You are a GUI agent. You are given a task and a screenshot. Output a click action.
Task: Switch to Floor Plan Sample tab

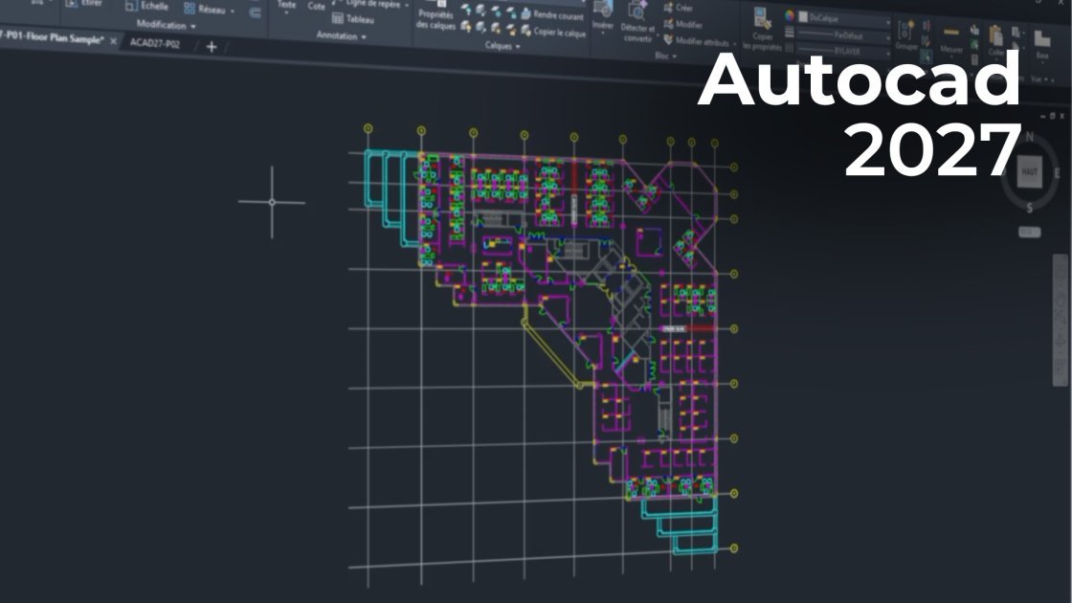tap(52, 37)
